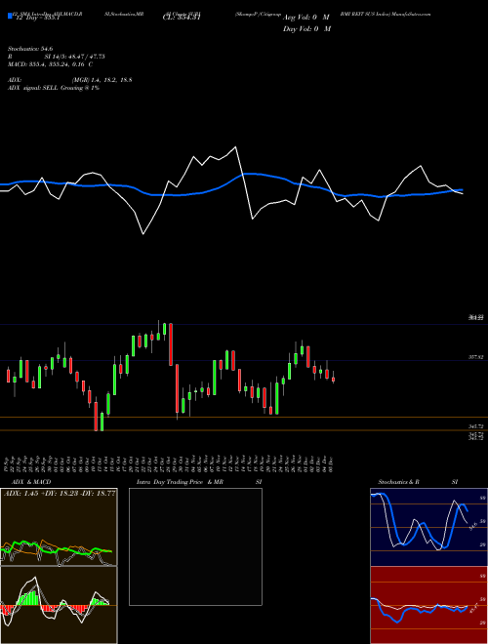Select the last candlestick on the price chart
This screenshot has width=488, height=644.
coord(333,379)
